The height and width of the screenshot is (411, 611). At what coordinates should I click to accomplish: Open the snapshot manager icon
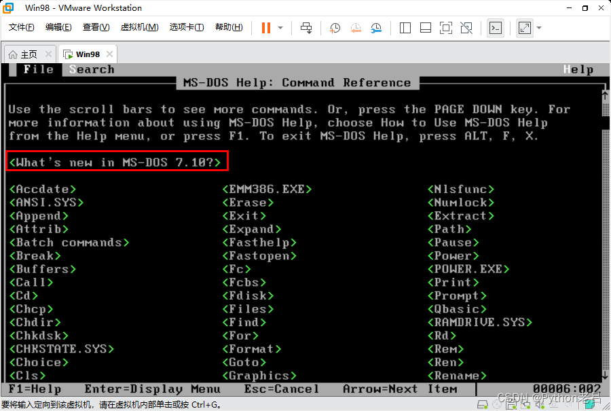tap(376, 28)
